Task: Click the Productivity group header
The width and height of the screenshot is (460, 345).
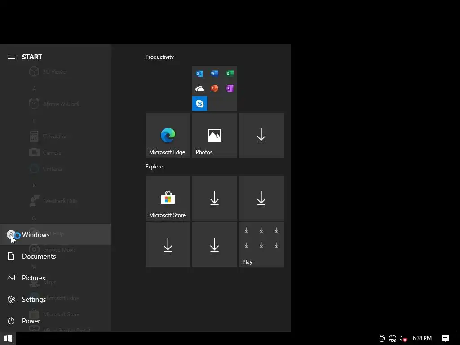Action: coord(159,57)
